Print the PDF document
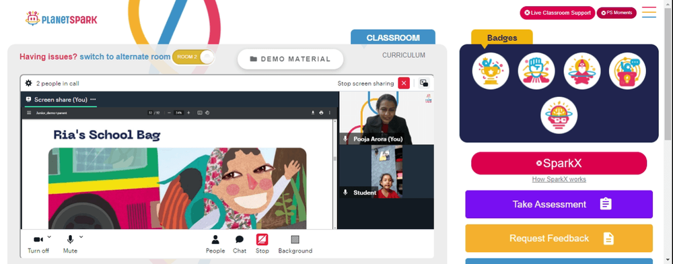Image resolution: width=673 pixels, height=264 pixels. (321, 113)
